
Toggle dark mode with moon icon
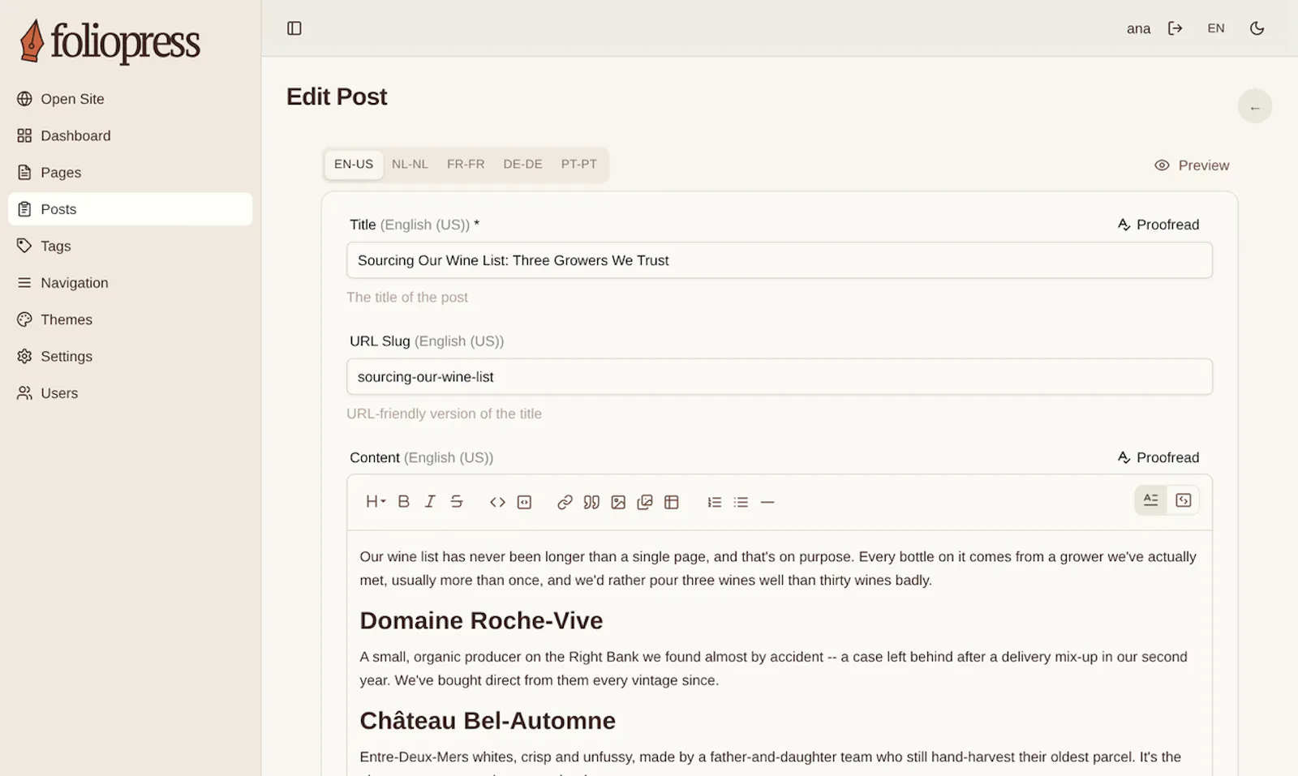(x=1257, y=28)
